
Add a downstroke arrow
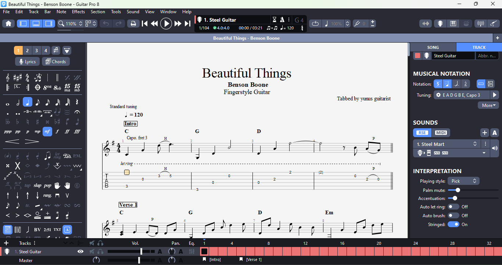[18, 195]
